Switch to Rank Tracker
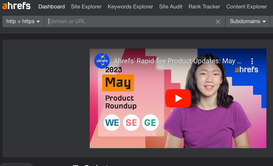This screenshot has height=166, width=273. 204,7
